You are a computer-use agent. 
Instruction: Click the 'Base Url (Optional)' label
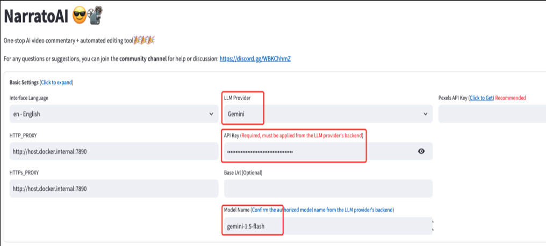[x=243, y=173]
